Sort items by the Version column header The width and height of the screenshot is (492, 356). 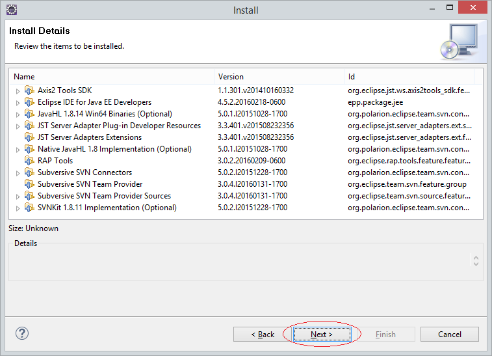coord(279,77)
